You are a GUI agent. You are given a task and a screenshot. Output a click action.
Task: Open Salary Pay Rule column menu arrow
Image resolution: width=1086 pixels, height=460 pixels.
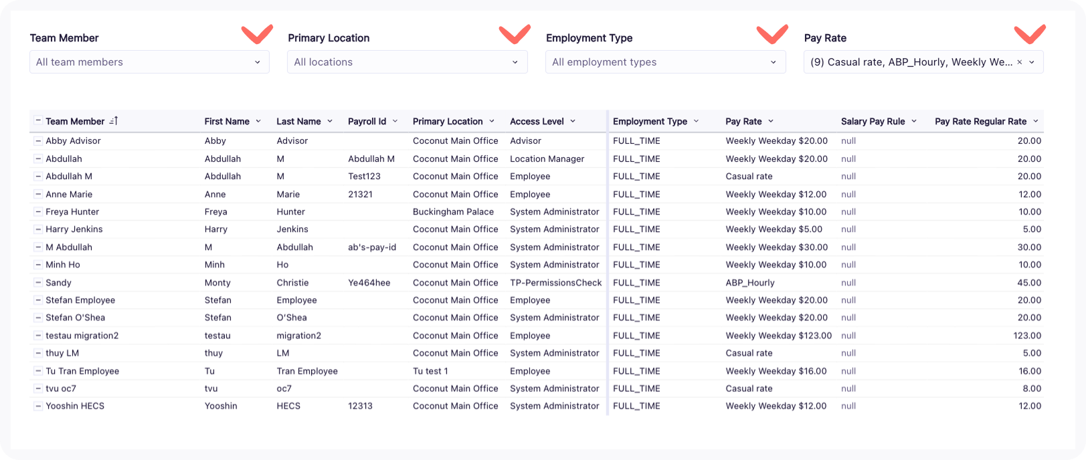pyautogui.click(x=913, y=121)
